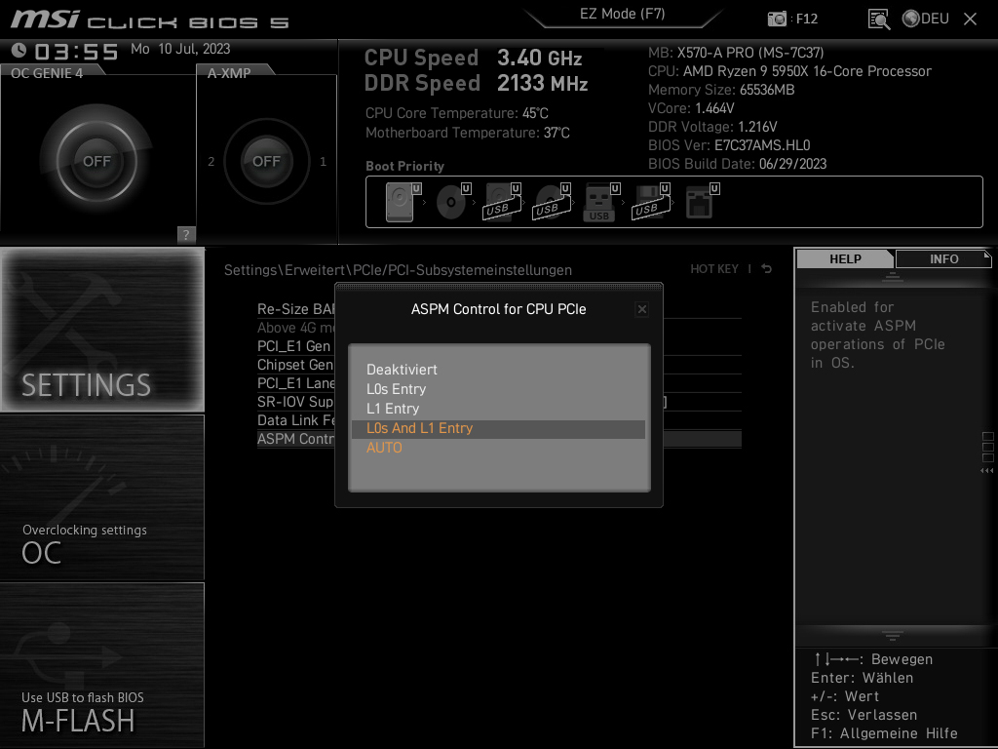Switch to the HELP tab

pos(845,258)
